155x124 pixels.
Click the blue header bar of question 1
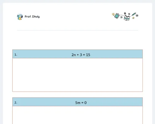77,54
